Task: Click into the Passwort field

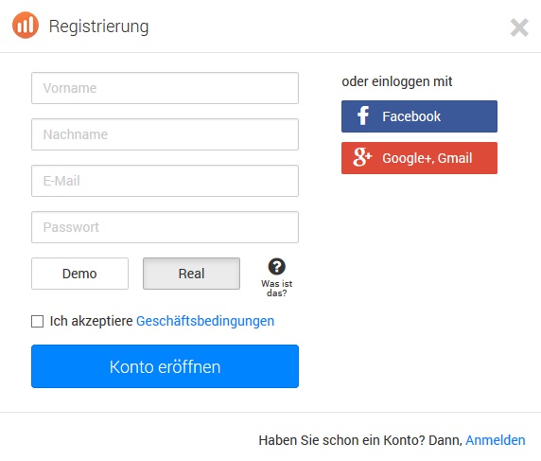Action: (165, 227)
